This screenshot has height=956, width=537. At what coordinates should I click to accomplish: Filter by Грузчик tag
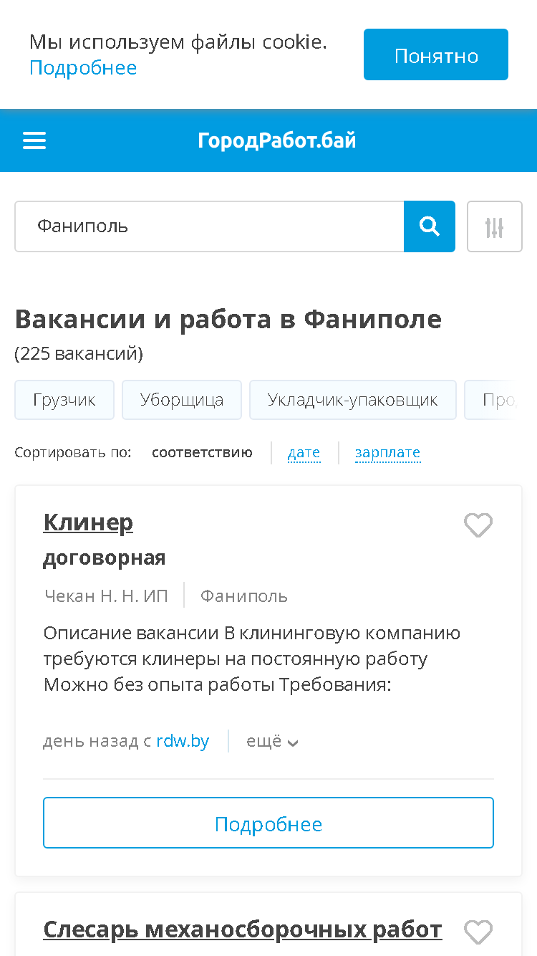pos(64,400)
